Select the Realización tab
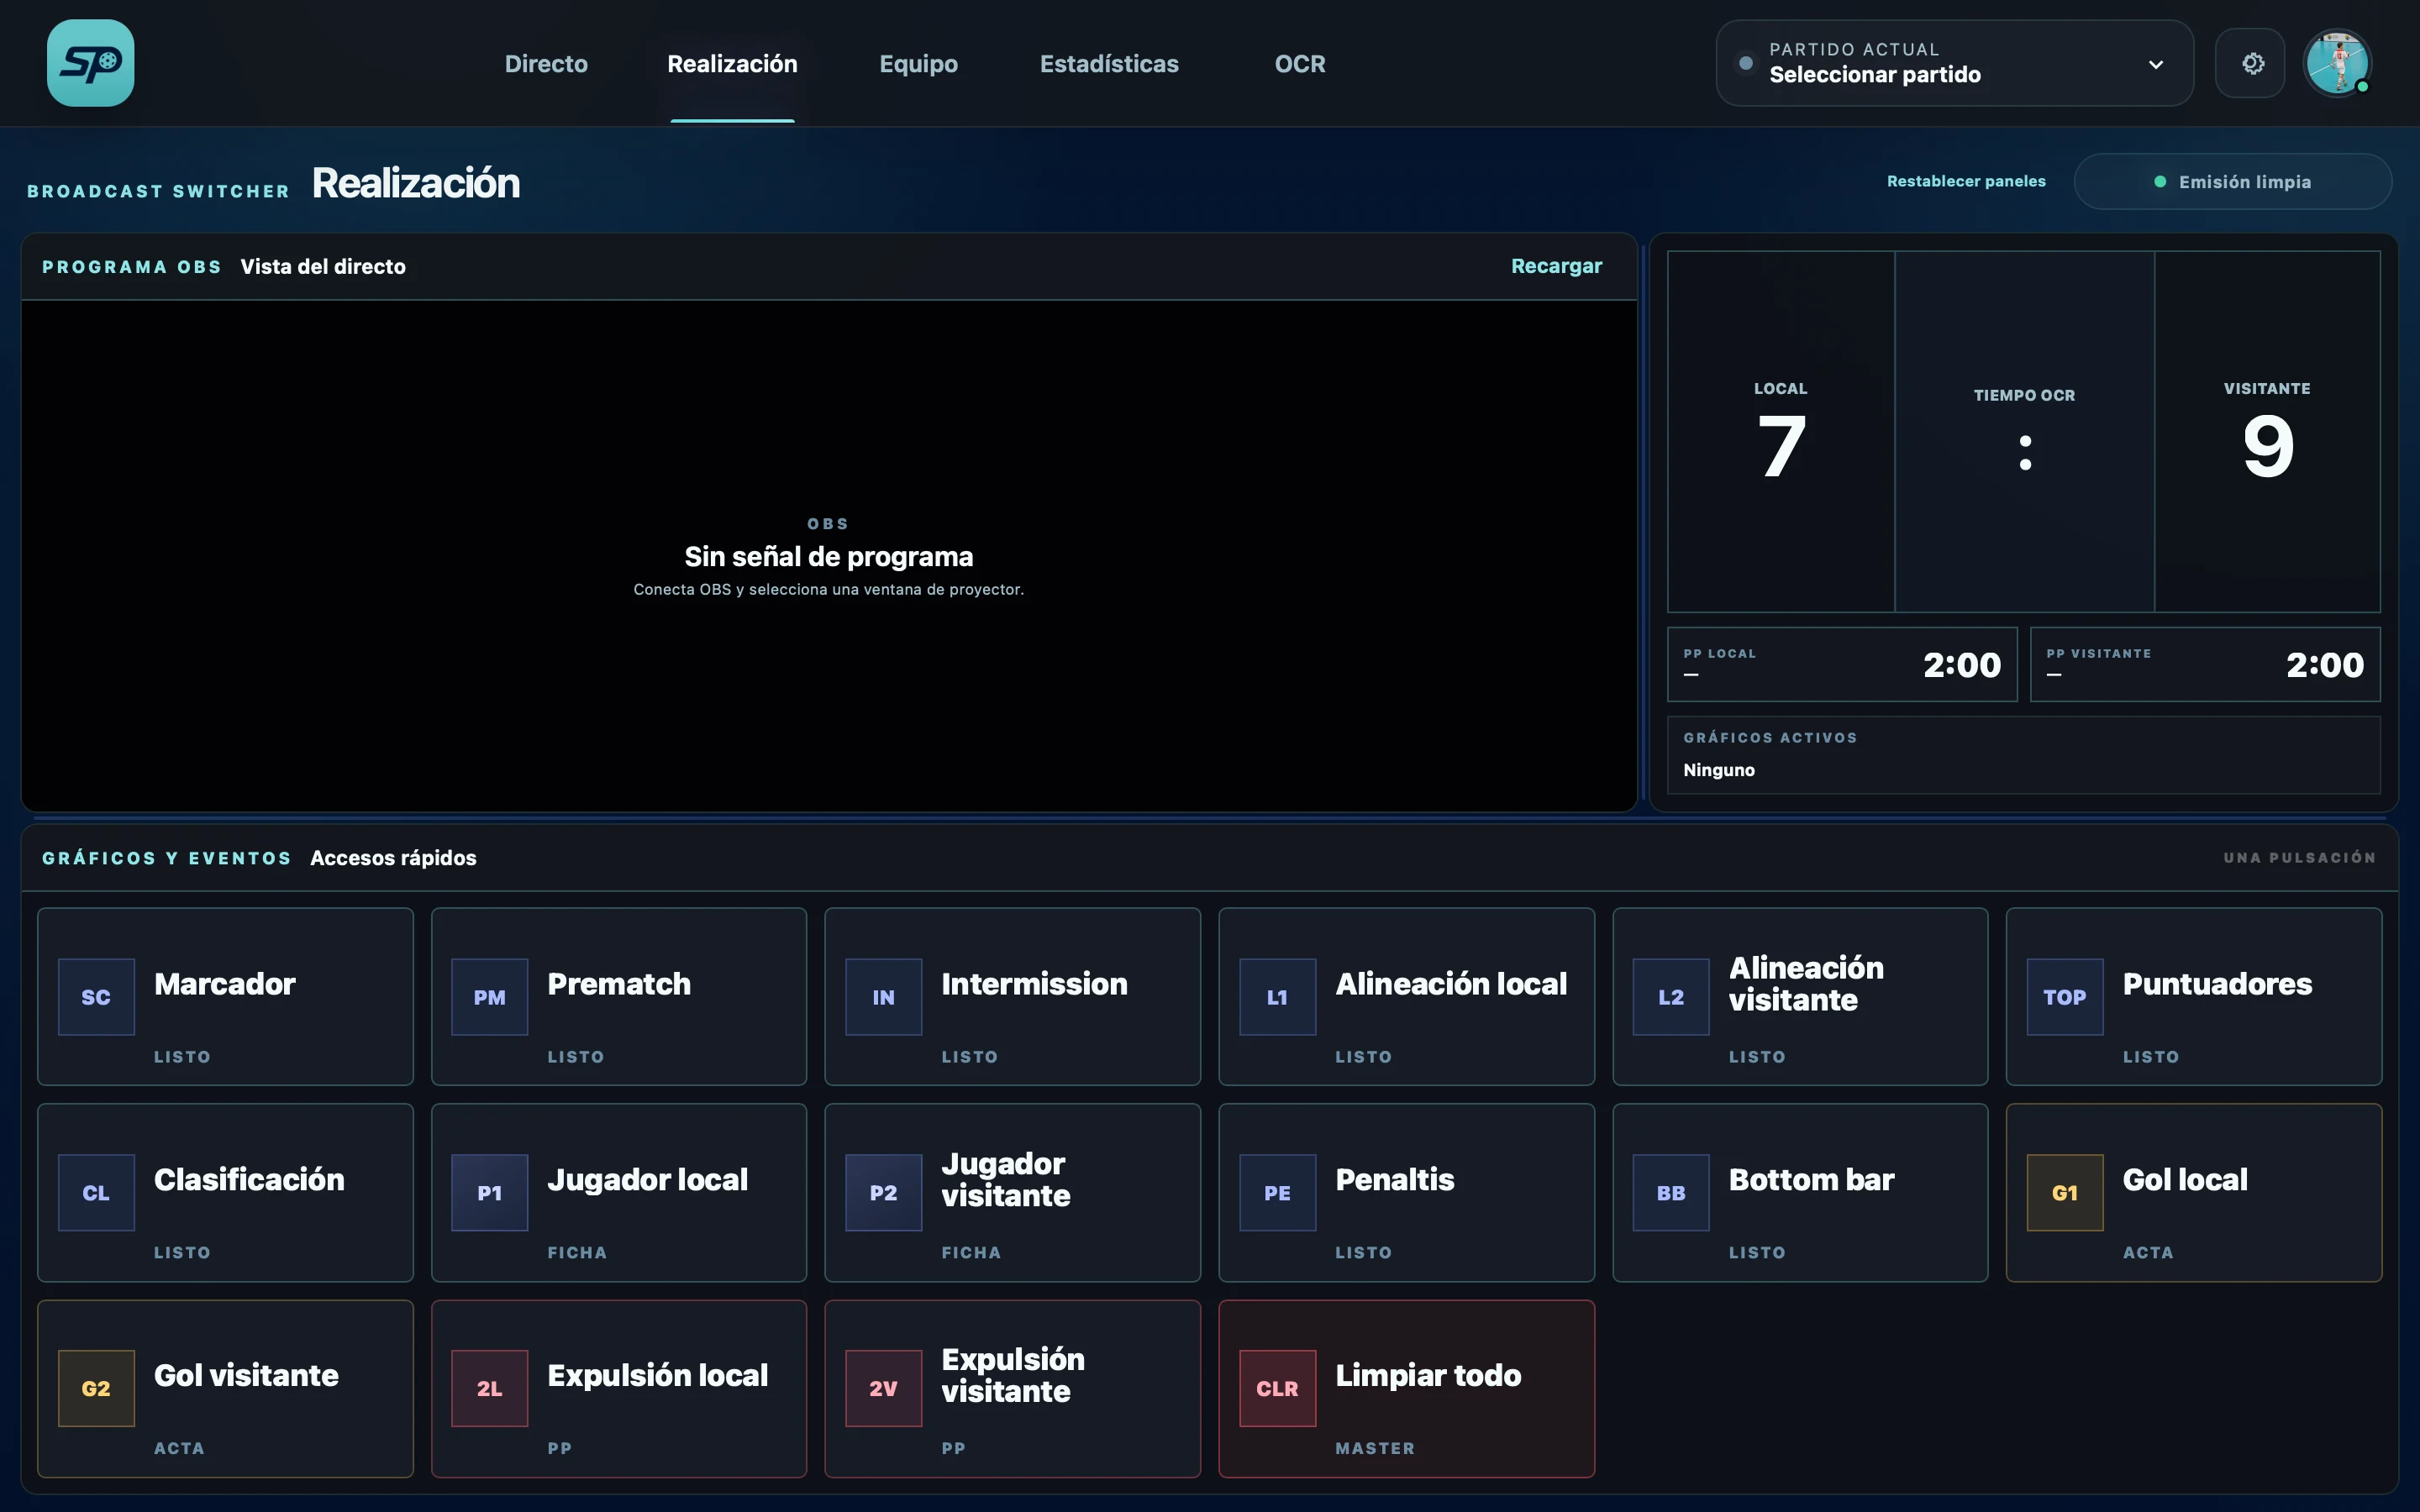Image resolution: width=2420 pixels, height=1512 pixels. [x=732, y=64]
